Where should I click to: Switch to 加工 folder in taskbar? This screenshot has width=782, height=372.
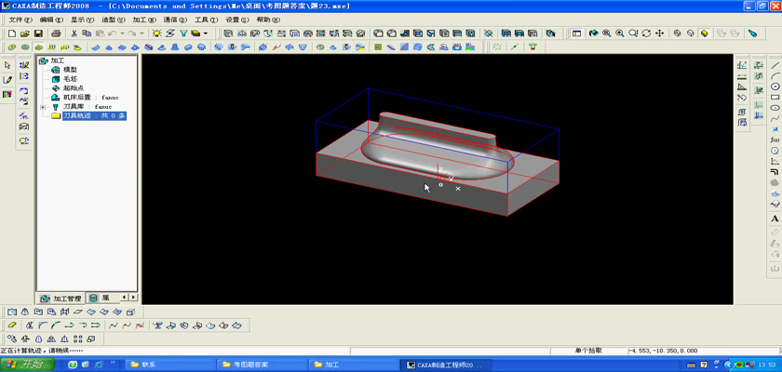pyautogui.click(x=354, y=365)
